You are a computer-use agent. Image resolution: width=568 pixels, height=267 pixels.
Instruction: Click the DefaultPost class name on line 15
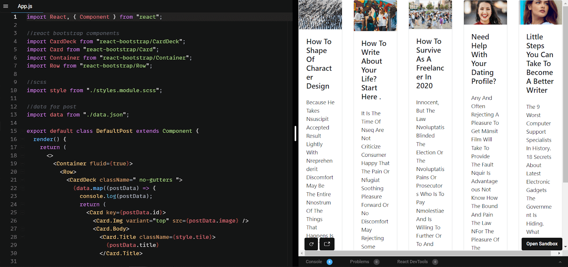point(114,131)
